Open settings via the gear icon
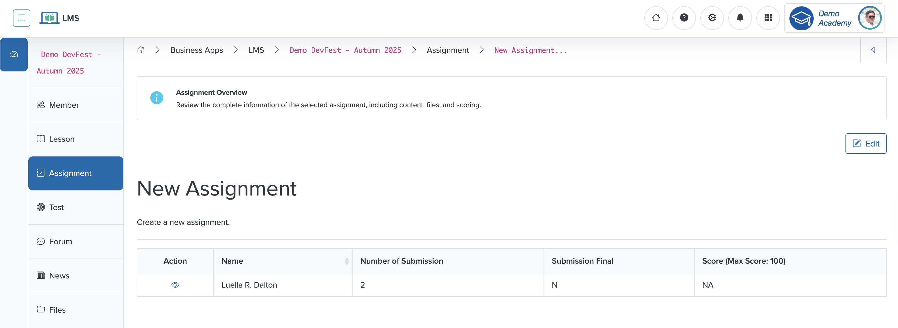898x328 pixels. coord(712,18)
